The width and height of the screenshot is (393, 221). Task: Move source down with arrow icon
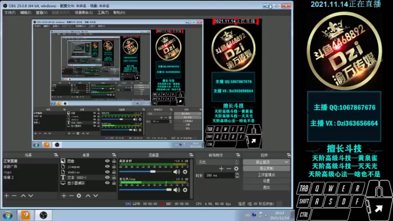(96, 195)
